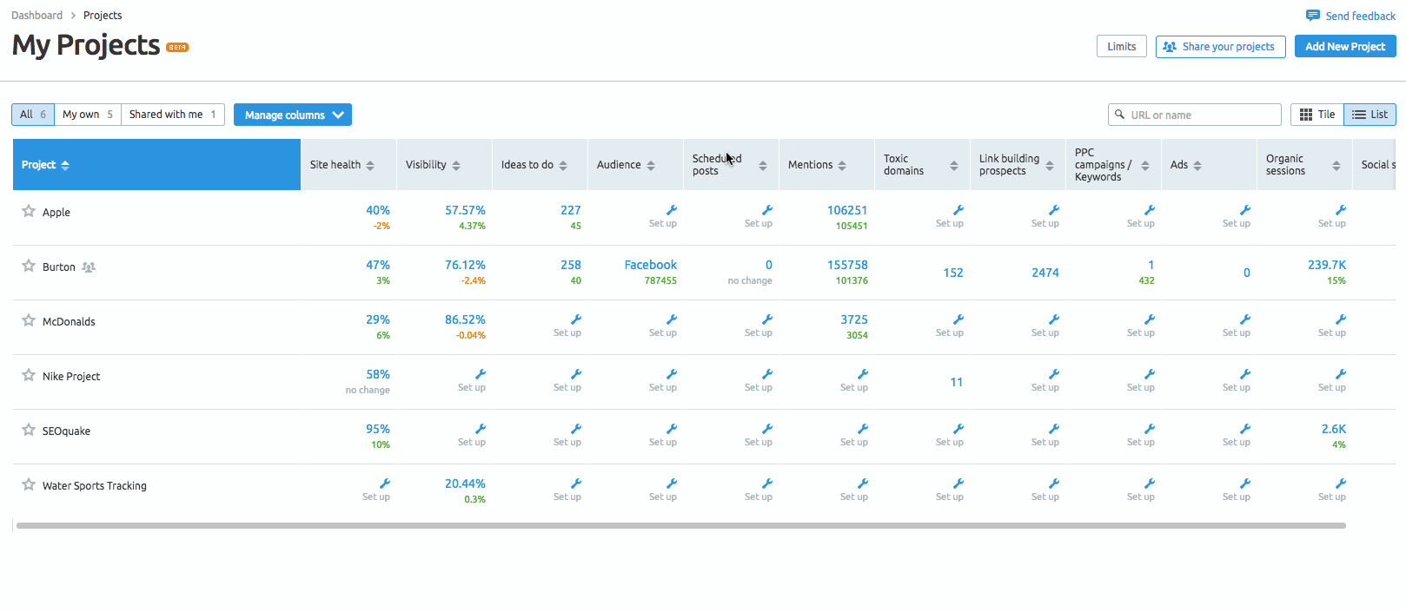Set up Visibility for Nike Project

click(x=472, y=380)
